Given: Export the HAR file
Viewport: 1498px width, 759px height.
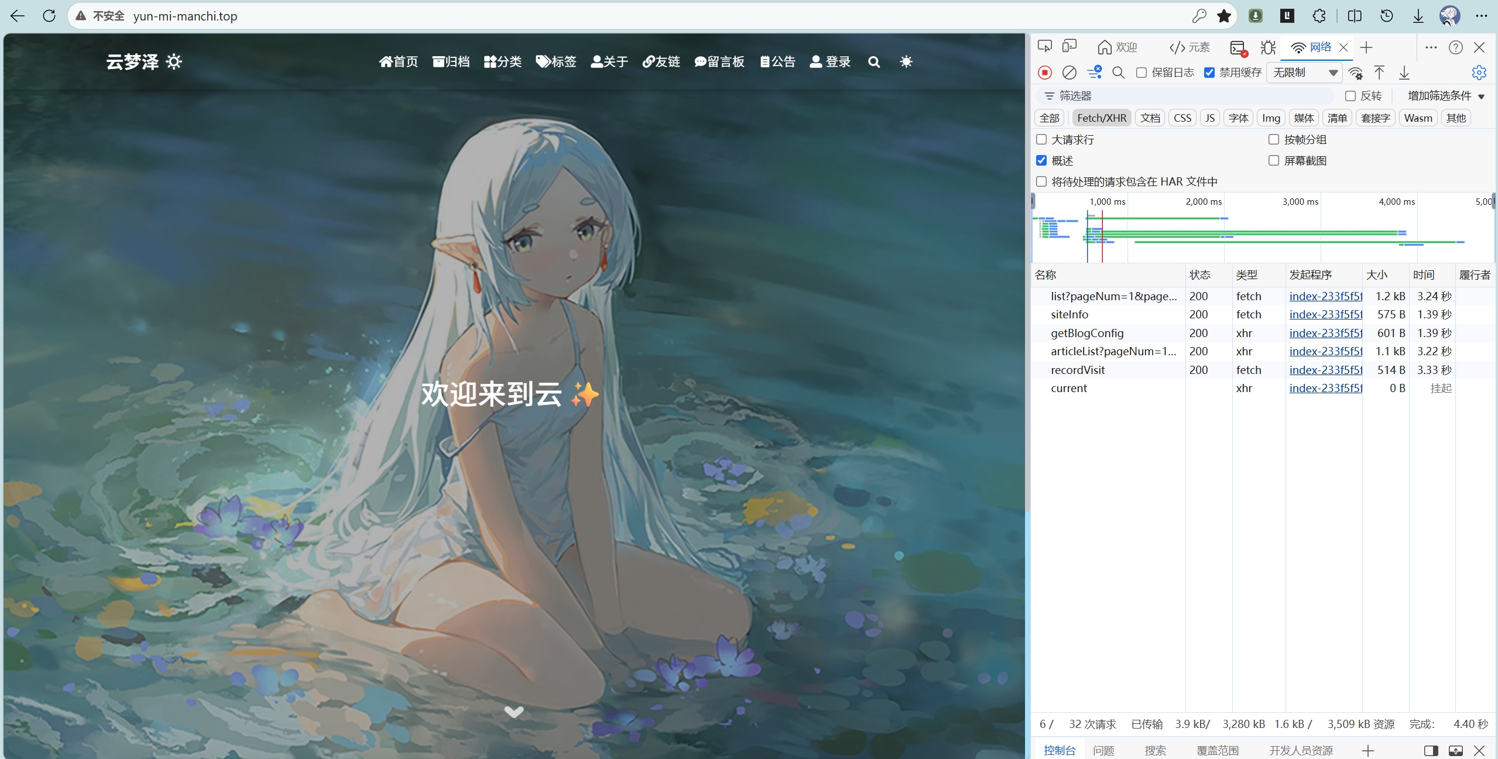Looking at the screenshot, I should pyautogui.click(x=1404, y=73).
